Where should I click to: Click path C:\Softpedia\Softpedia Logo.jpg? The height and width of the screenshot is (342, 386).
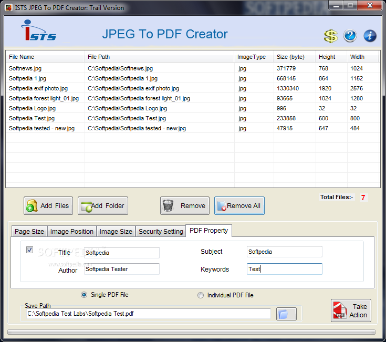click(x=127, y=108)
